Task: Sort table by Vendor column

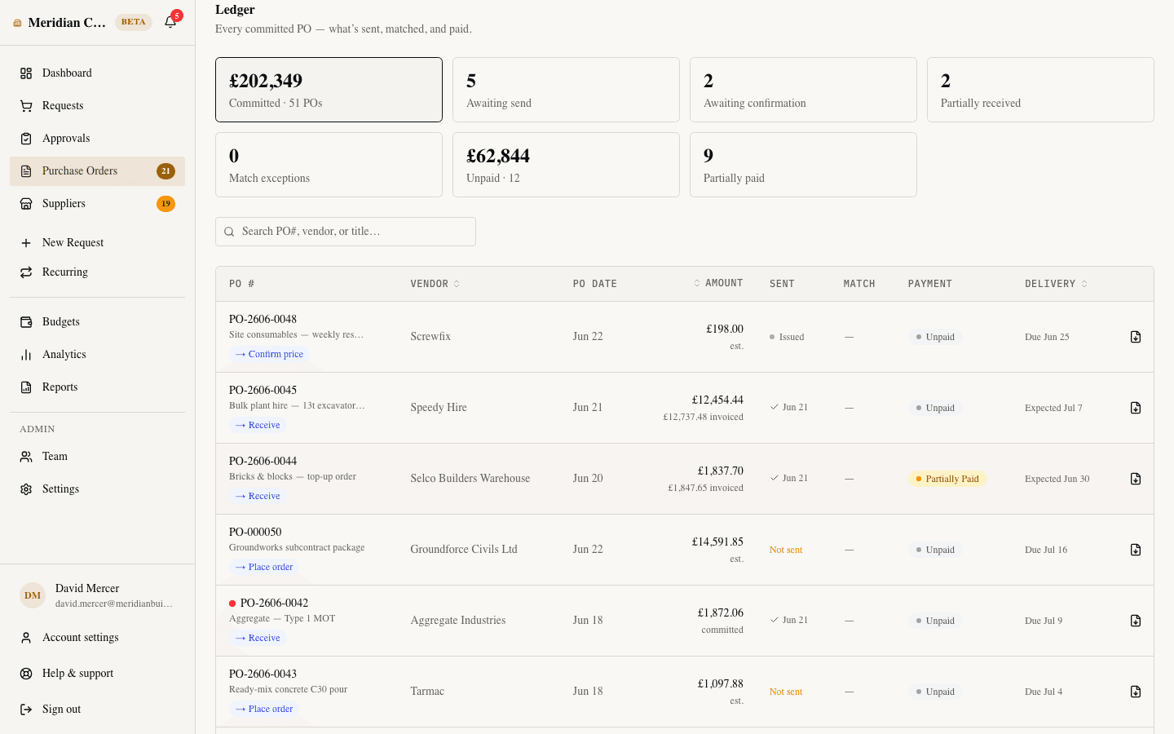Action: [435, 284]
